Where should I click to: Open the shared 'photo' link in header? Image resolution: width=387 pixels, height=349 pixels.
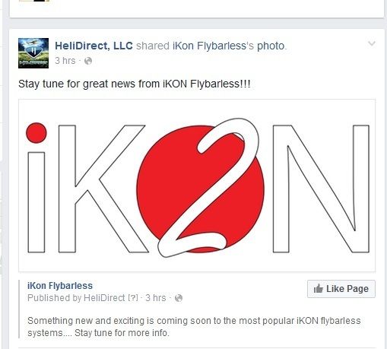(271, 46)
